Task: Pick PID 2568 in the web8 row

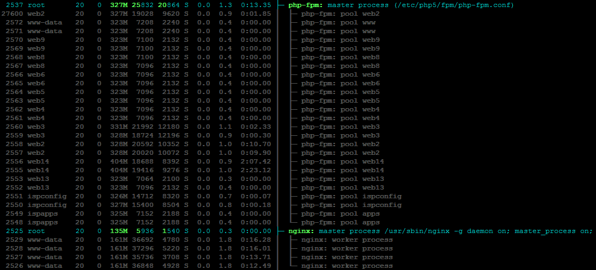Action: [15, 58]
